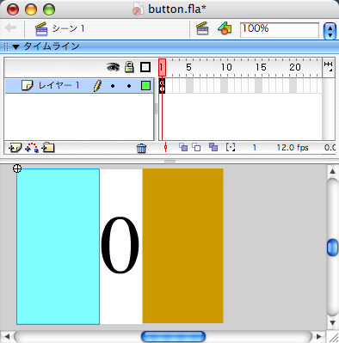
Task: Click the horizontal scrollbar left arrow
Action: (x=7, y=336)
